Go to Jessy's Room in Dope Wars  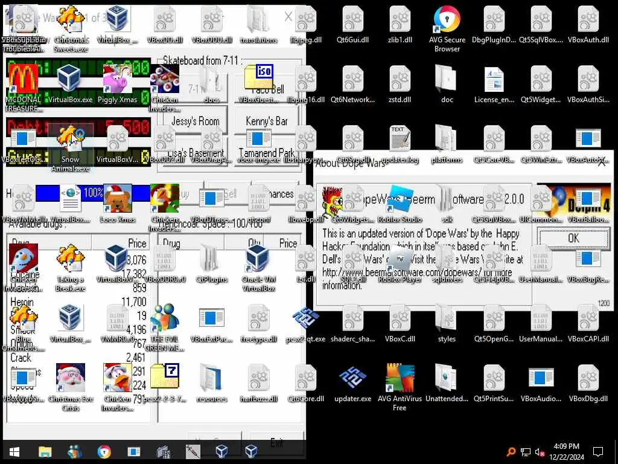195,121
